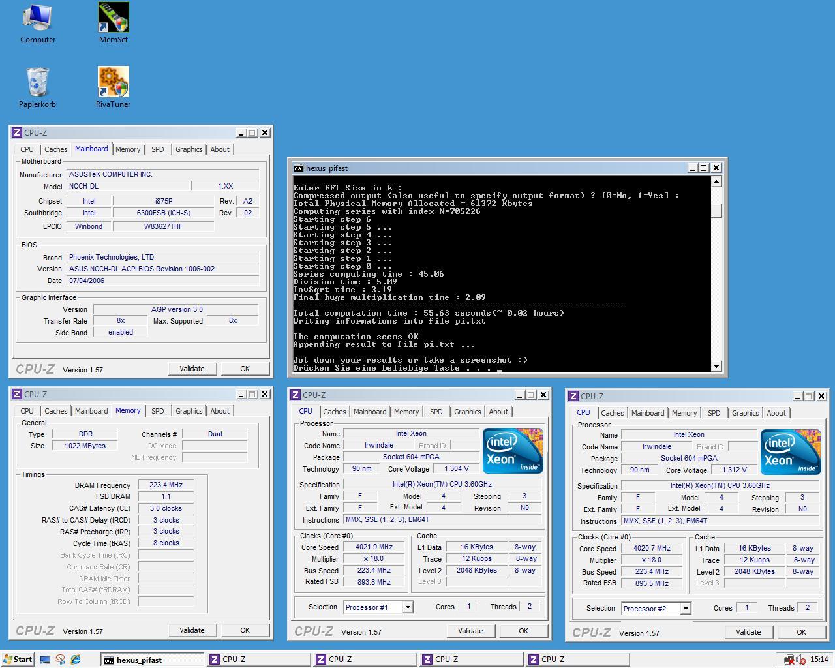The height and width of the screenshot is (668, 835).
Task: Open Caches tab in Mainboard CPU-Z window
Action: pyautogui.click(x=56, y=149)
